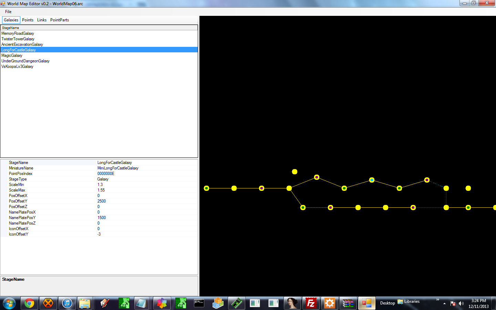Click the volume speaker tray icon
The height and width of the screenshot is (310, 496).
pos(461,303)
